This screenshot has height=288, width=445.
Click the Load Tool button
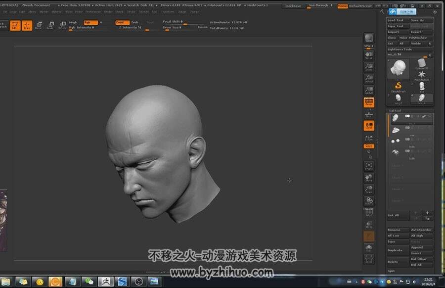[x=398, y=20]
